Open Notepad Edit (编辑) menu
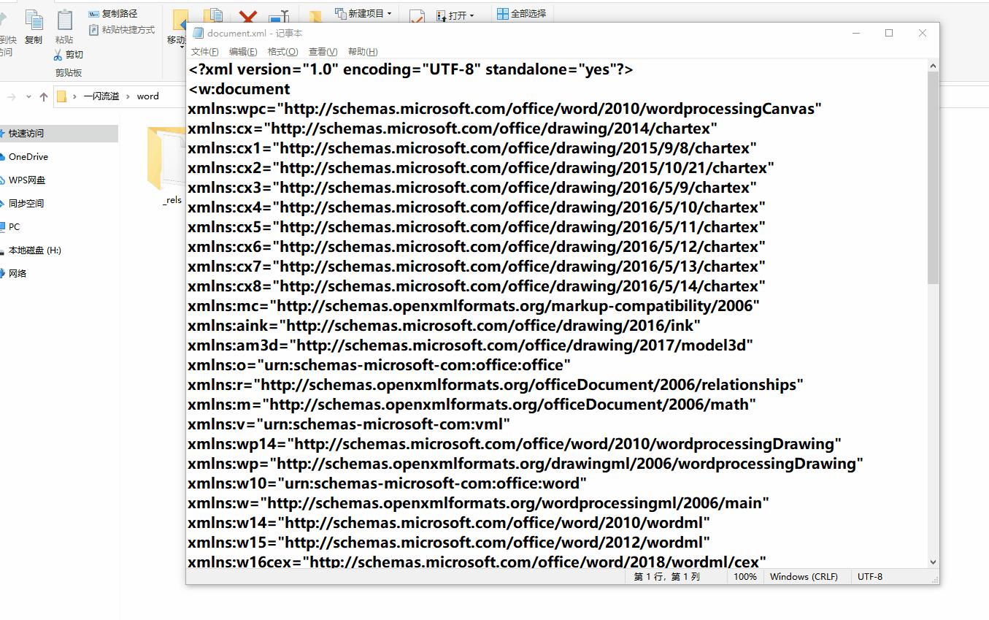The height and width of the screenshot is (620, 989). coord(243,52)
